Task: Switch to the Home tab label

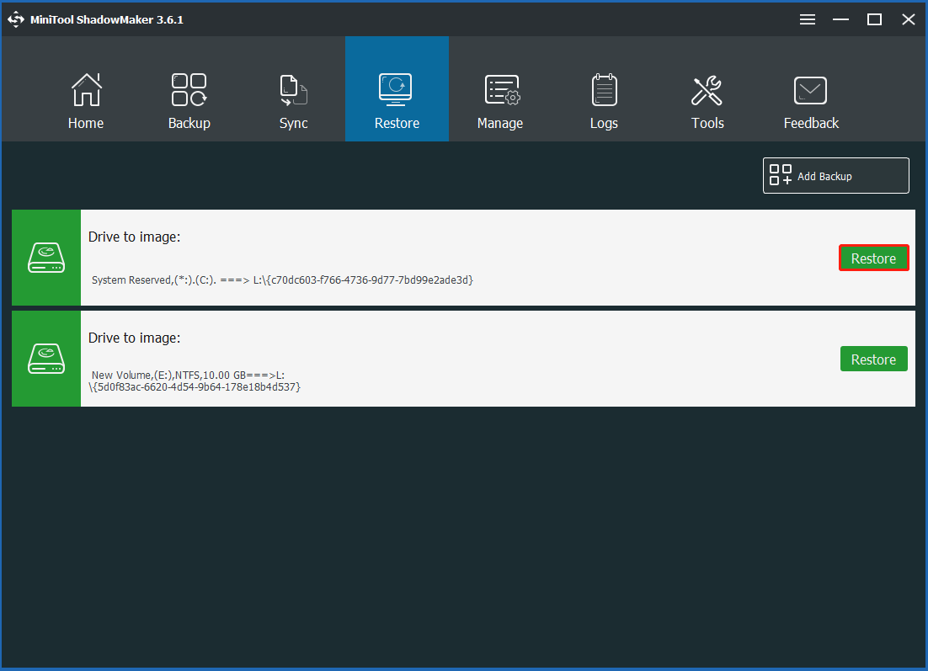Action: [86, 123]
